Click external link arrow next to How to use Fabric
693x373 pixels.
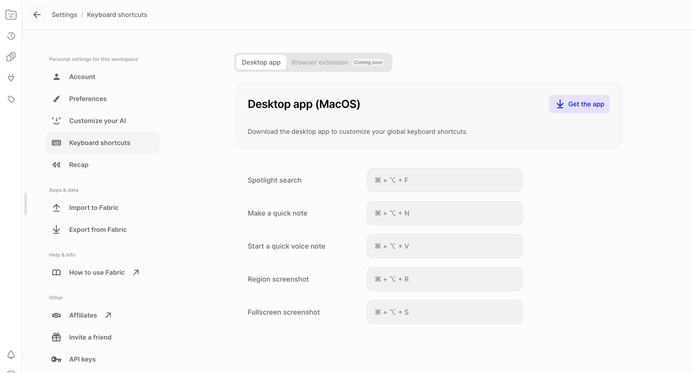[x=136, y=272]
